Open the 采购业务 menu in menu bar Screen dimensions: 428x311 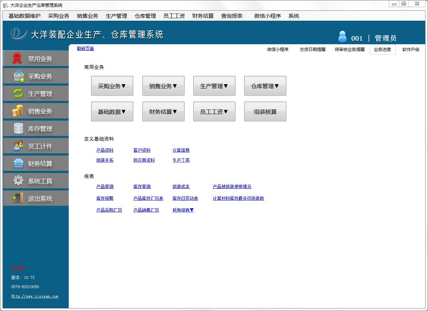click(x=59, y=16)
